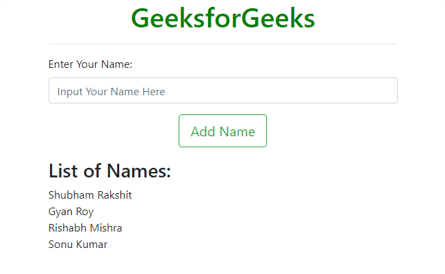Click the horizontal divider under the heading
Viewport: 445px width, 274px height.
(222, 44)
